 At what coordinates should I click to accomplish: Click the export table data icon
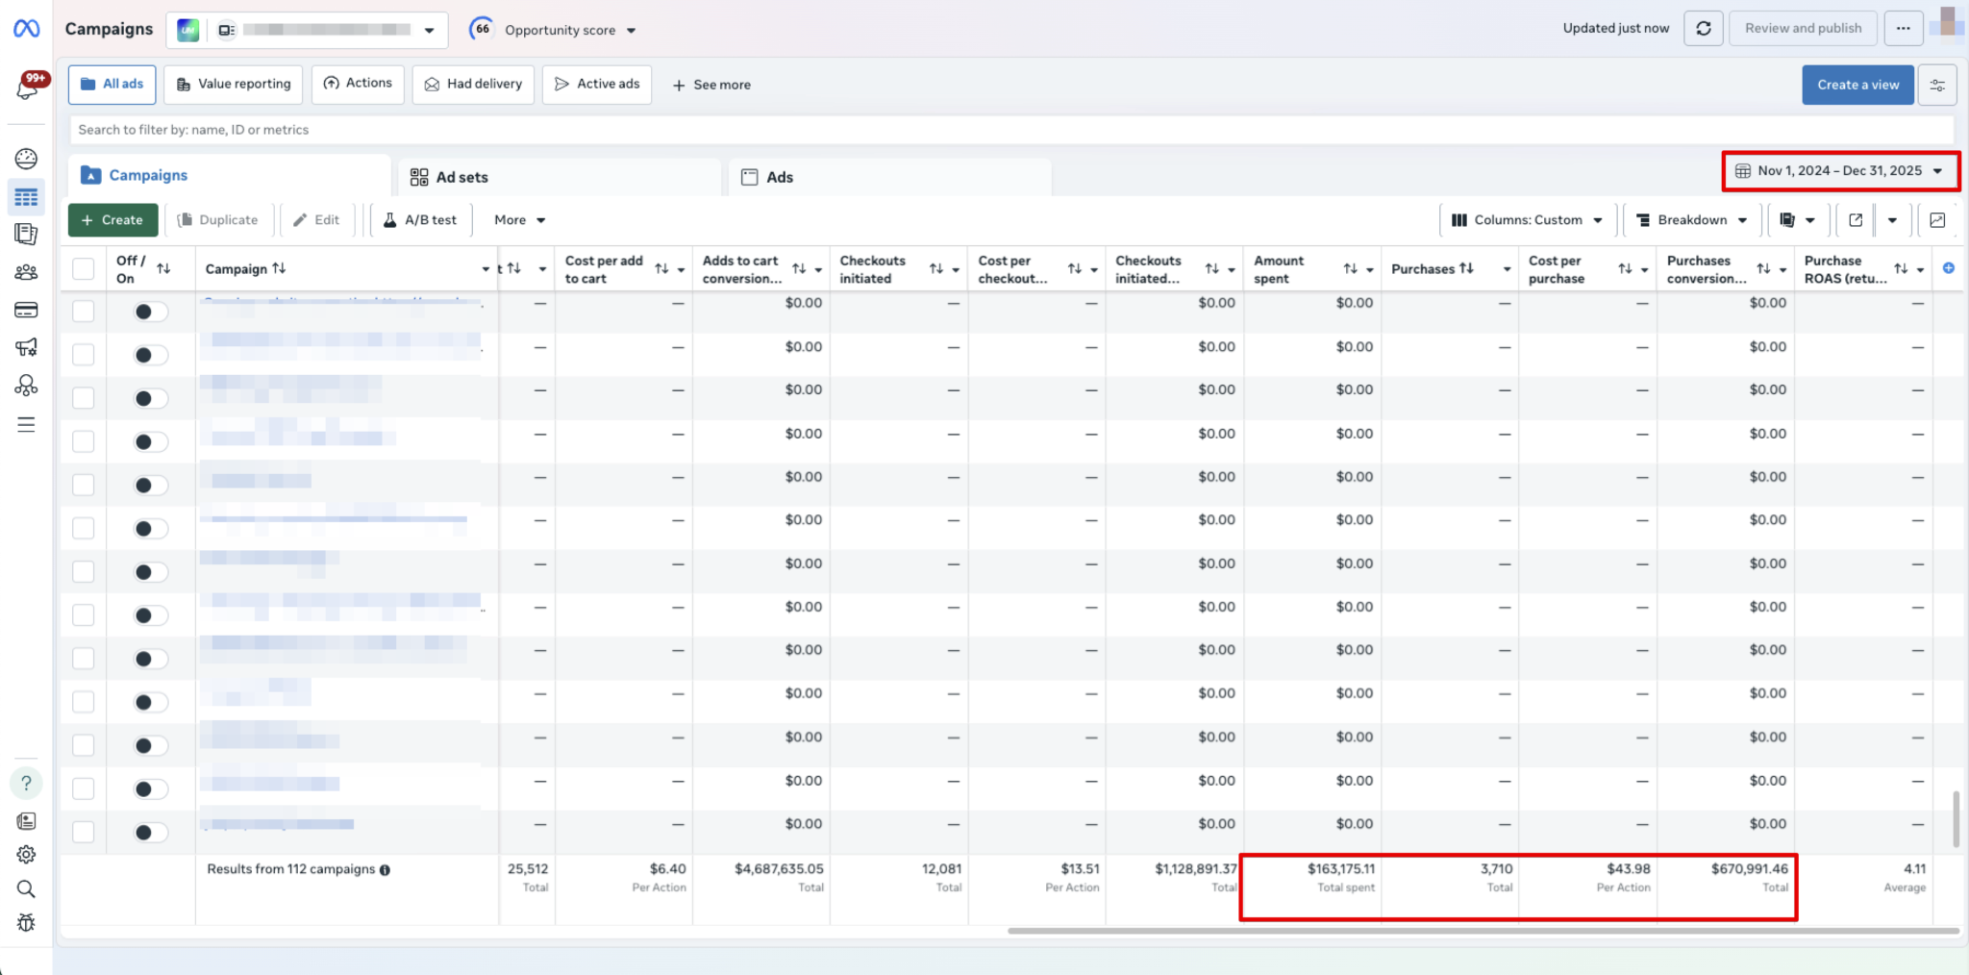1856,220
